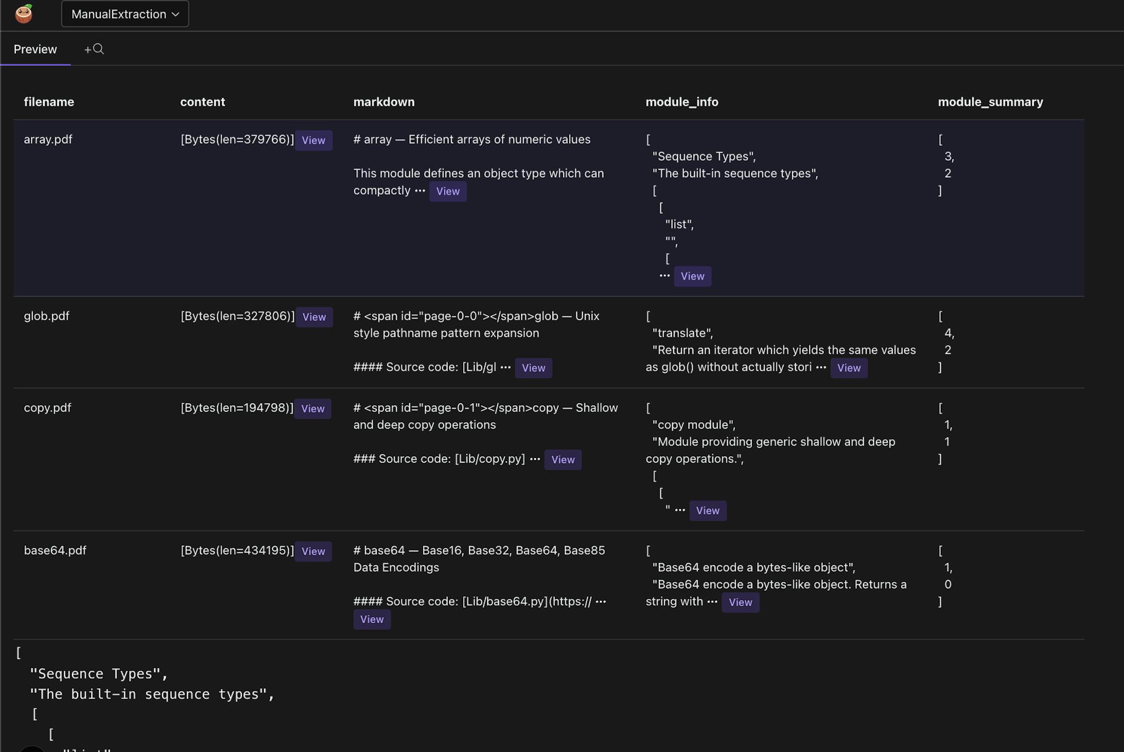View module_info for copy.pdf row
1124x752 pixels.
coord(707,511)
